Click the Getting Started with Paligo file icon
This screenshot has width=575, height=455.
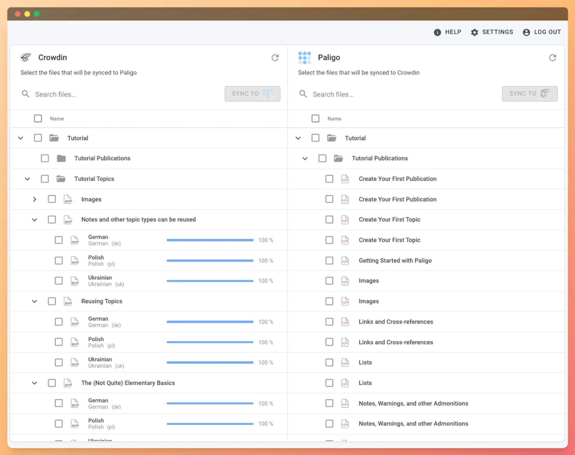pyautogui.click(x=345, y=260)
